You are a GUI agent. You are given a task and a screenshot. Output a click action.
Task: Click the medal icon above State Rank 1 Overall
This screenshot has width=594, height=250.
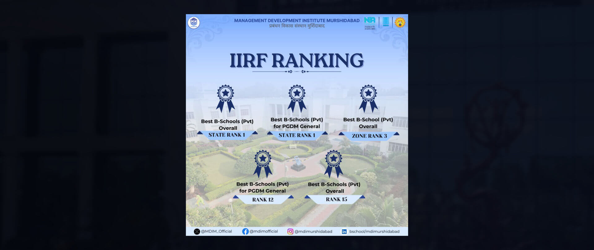tap(226, 98)
